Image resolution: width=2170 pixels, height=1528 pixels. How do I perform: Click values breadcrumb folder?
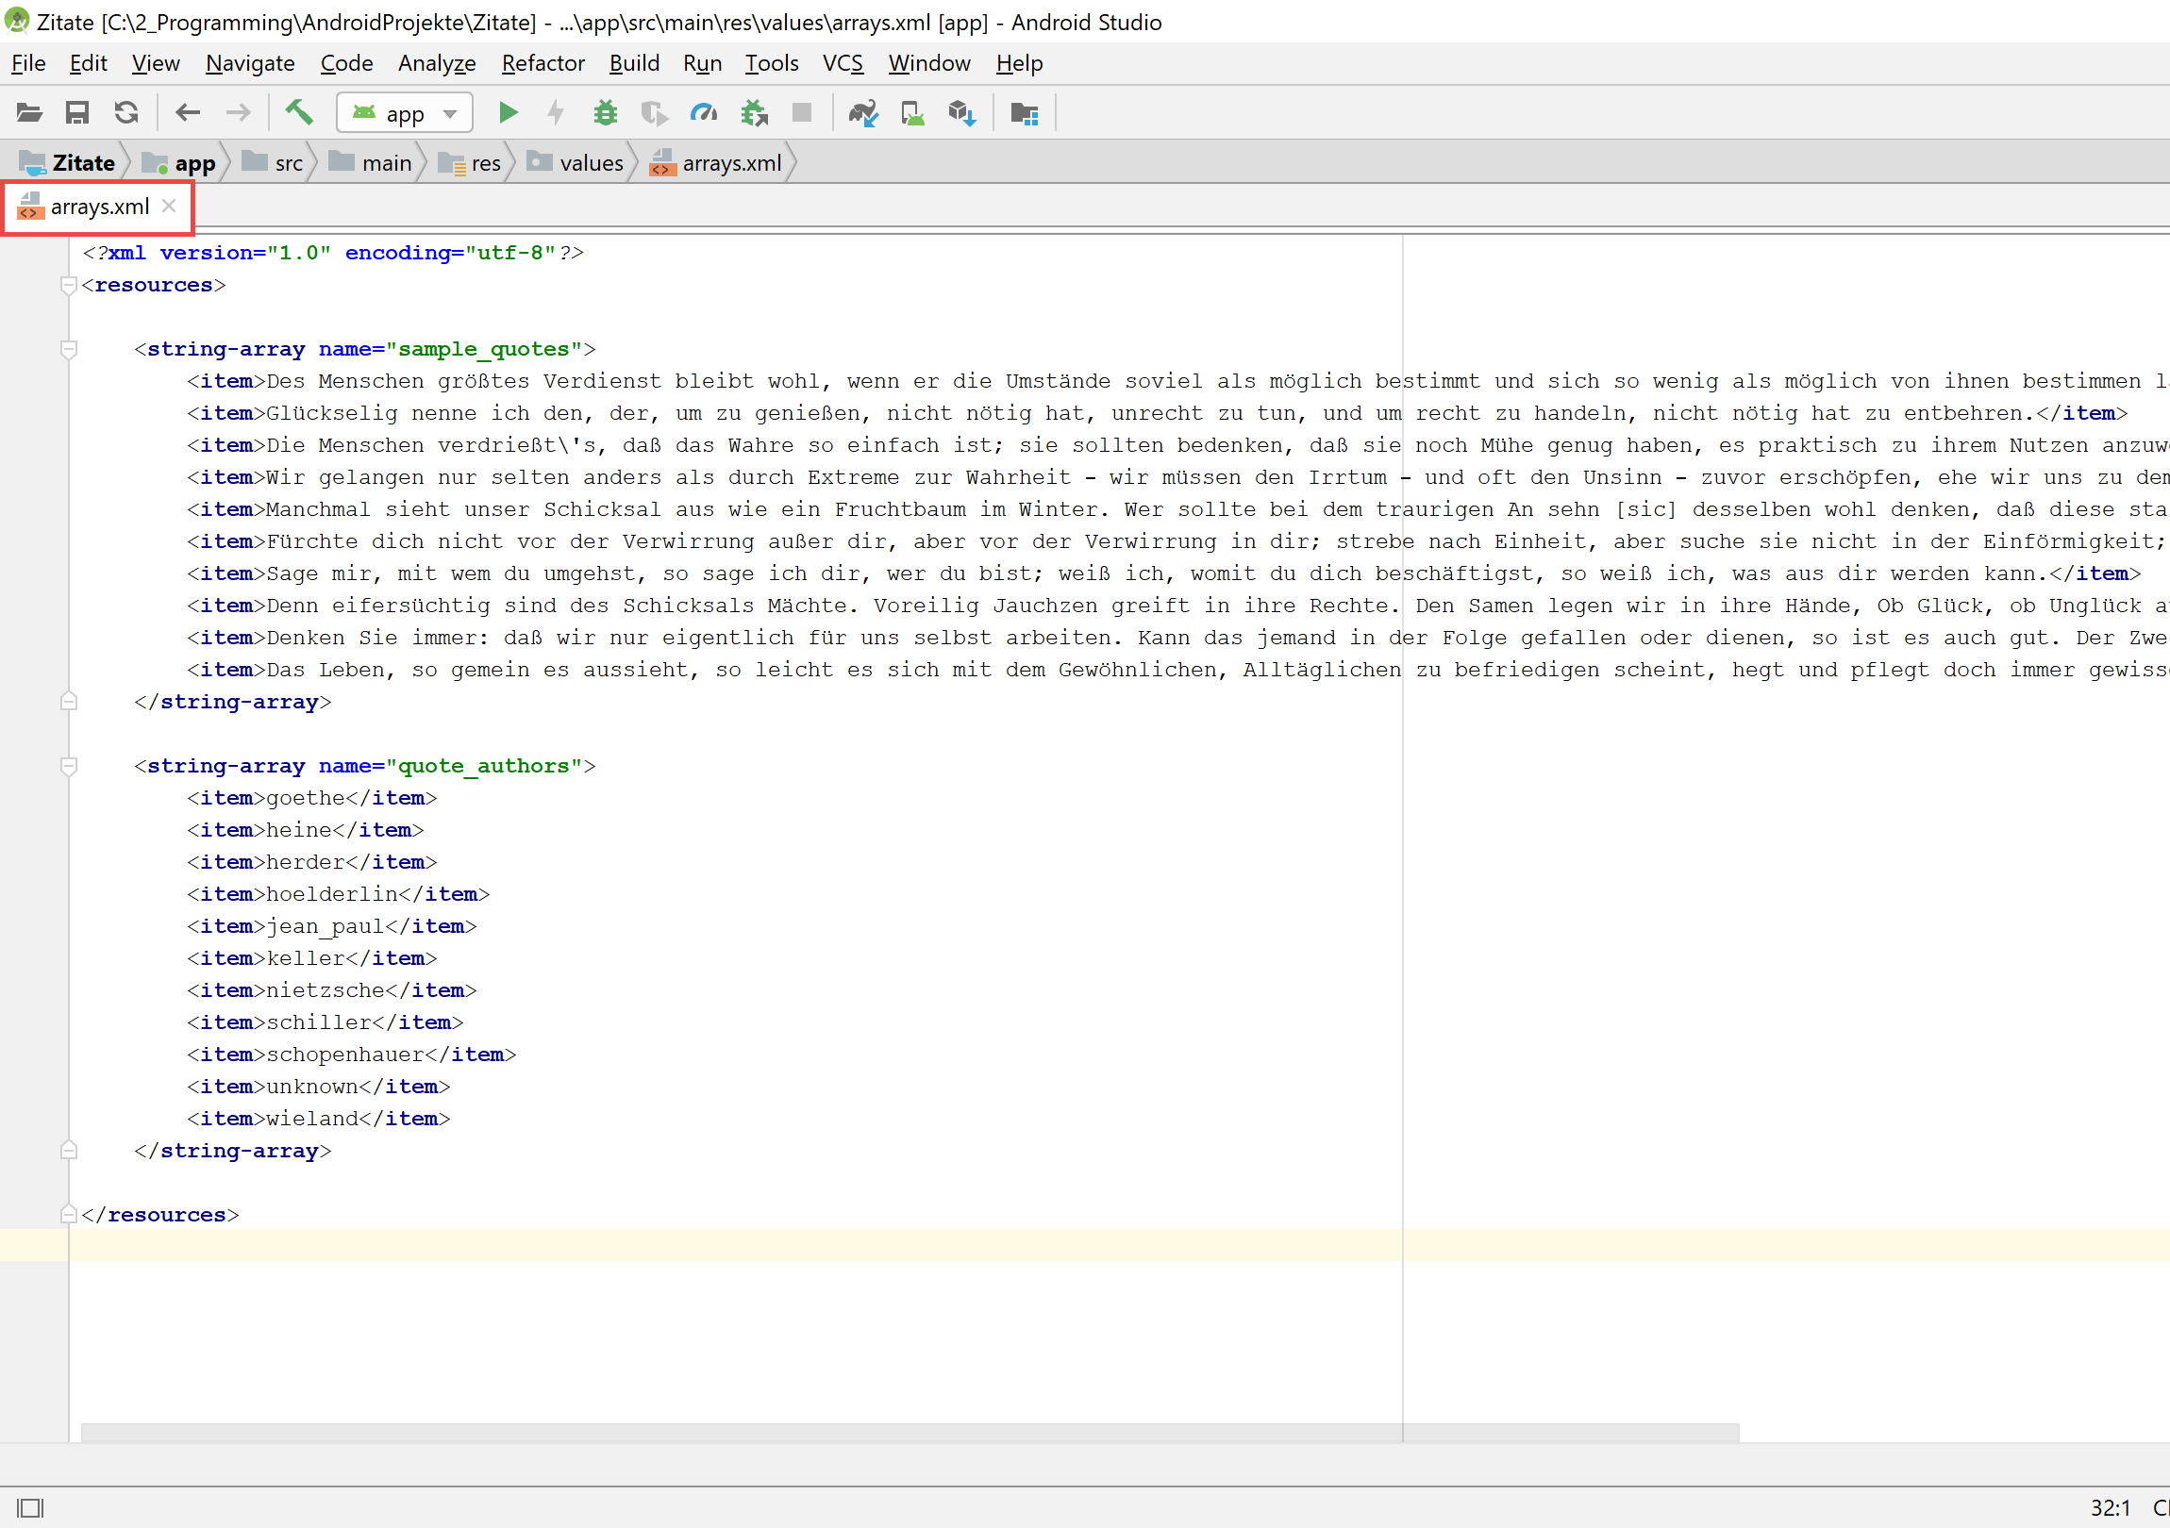576,163
